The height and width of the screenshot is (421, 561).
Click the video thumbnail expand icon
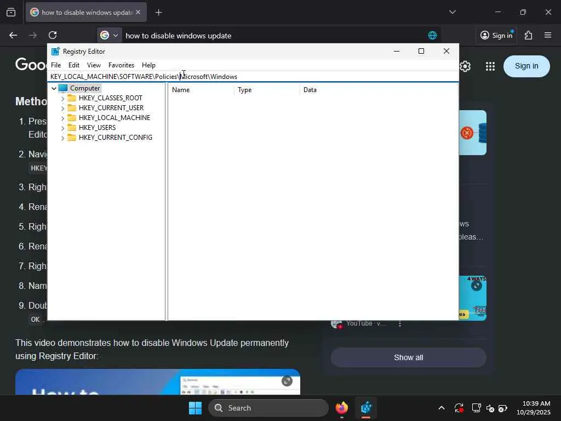tap(287, 381)
